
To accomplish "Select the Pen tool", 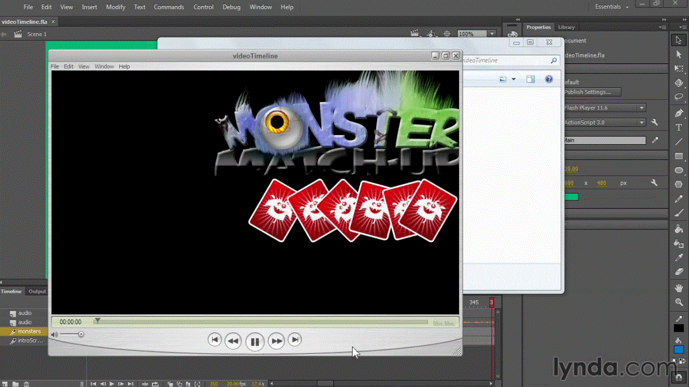I will 679,113.
